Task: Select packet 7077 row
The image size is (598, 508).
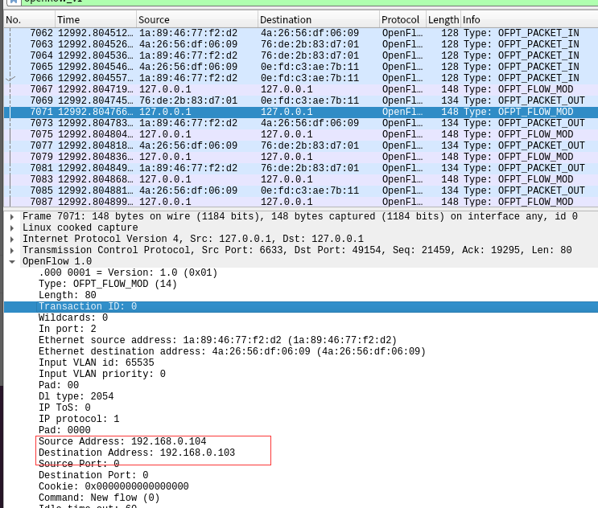Action: 301,145
